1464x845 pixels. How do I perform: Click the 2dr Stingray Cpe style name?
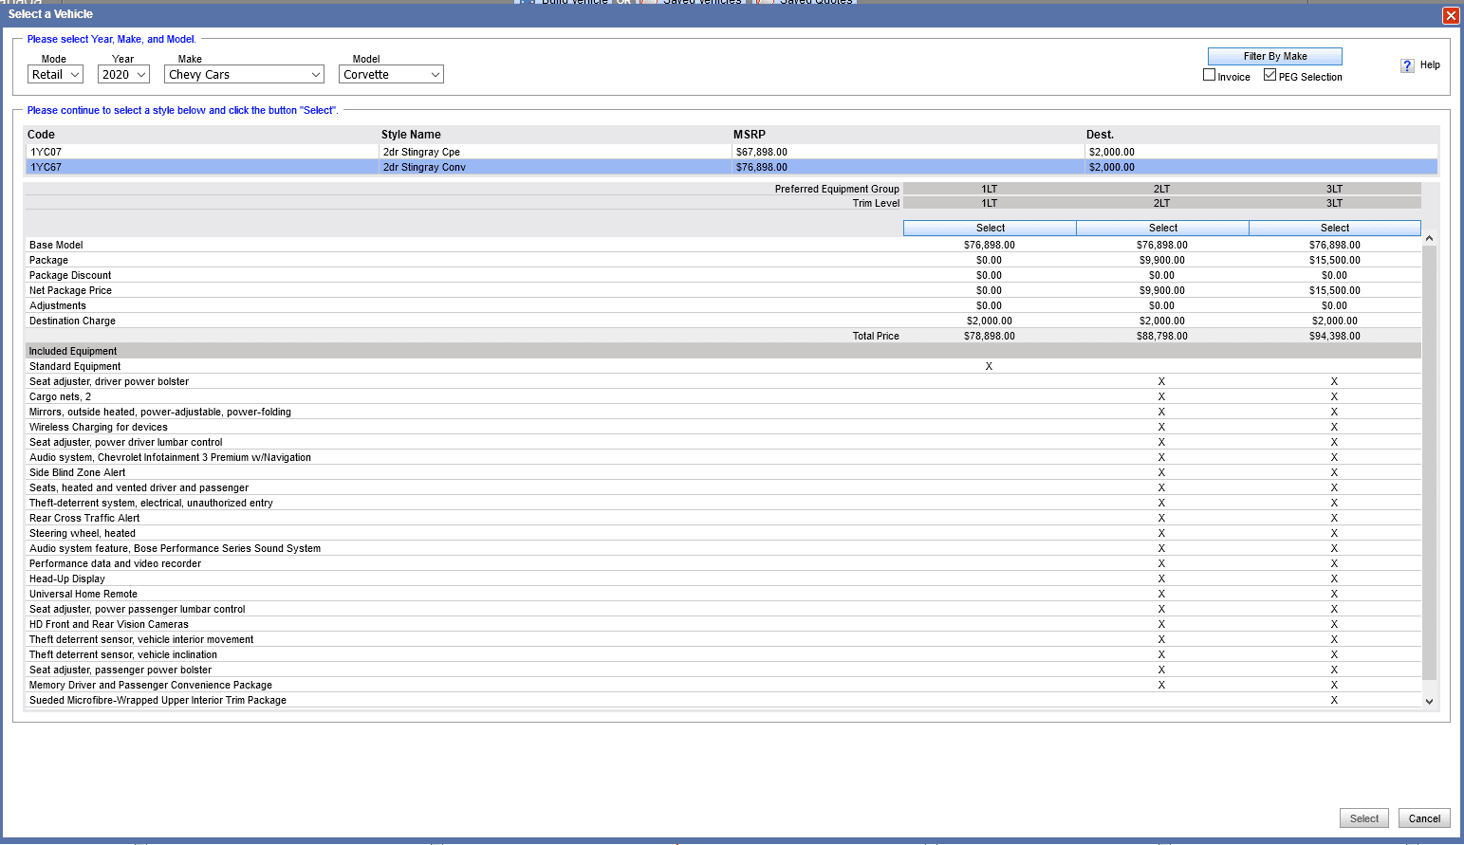(x=421, y=152)
